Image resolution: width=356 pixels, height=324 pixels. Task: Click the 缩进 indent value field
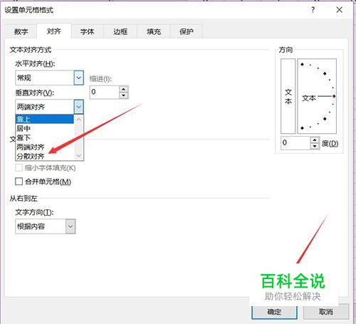(x=104, y=92)
